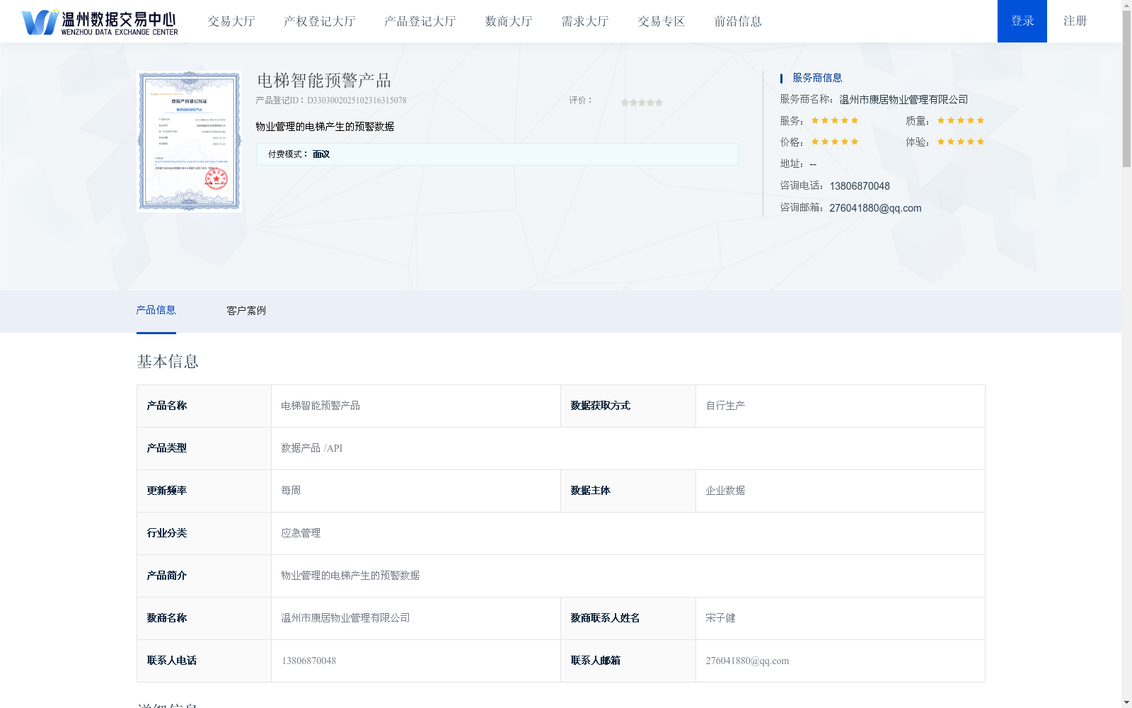This screenshot has height=708, width=1132.
Task: Click the 服务 rating stars
Action: [x=835, y=120]
